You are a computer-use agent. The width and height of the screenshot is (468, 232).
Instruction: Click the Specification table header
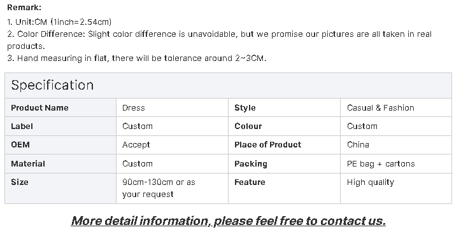(x=228, y=85)
